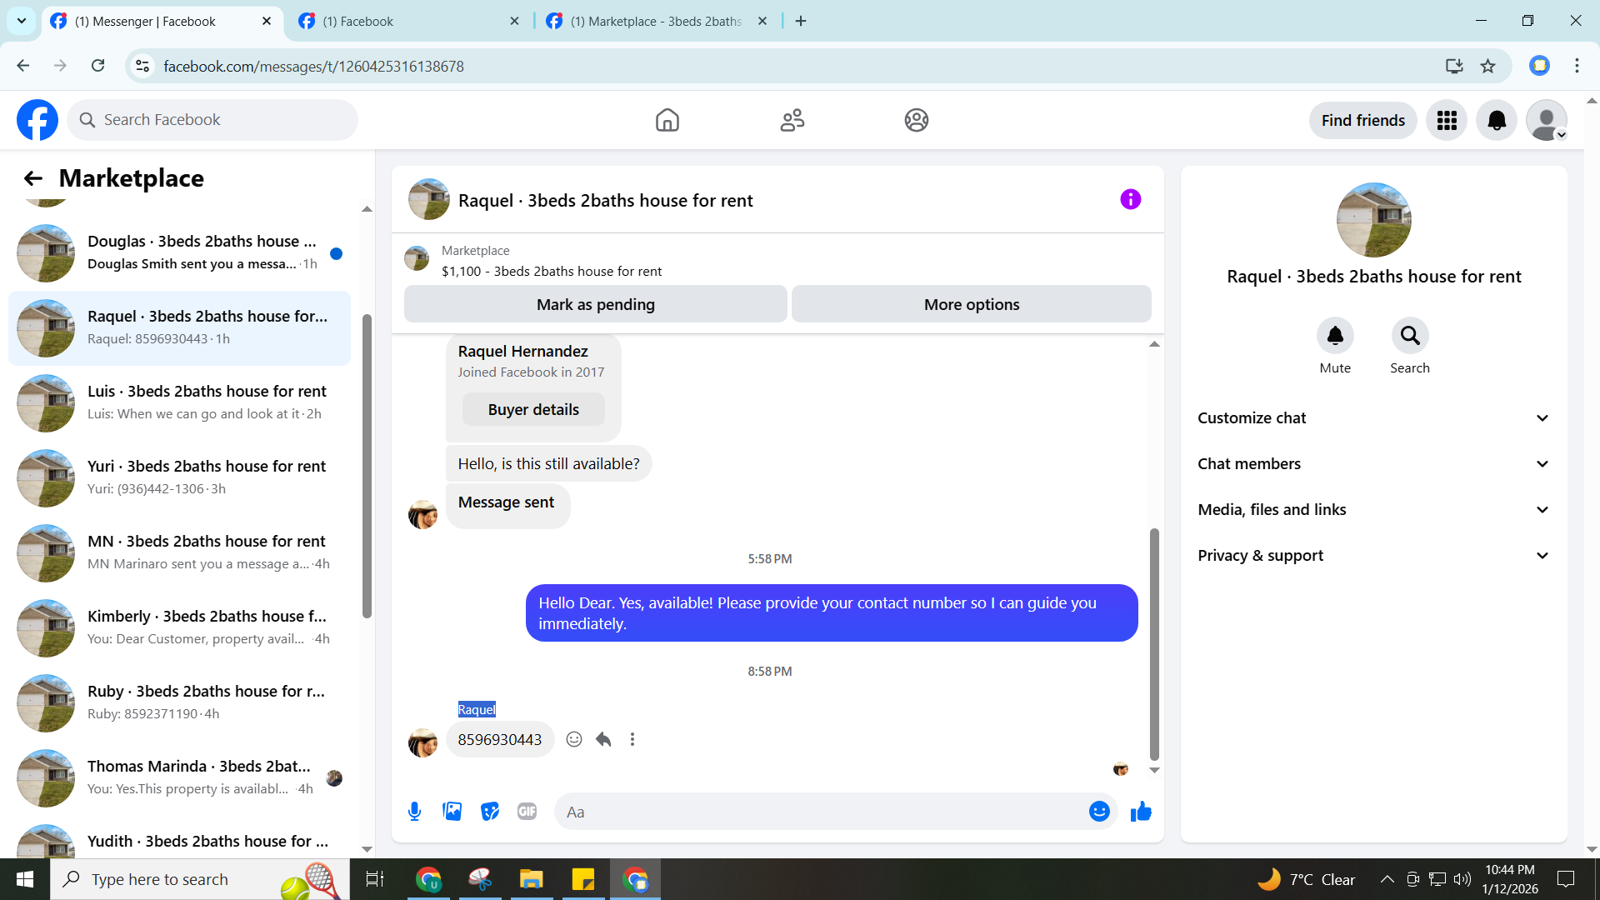Open the Facebook Home tab

667,120
